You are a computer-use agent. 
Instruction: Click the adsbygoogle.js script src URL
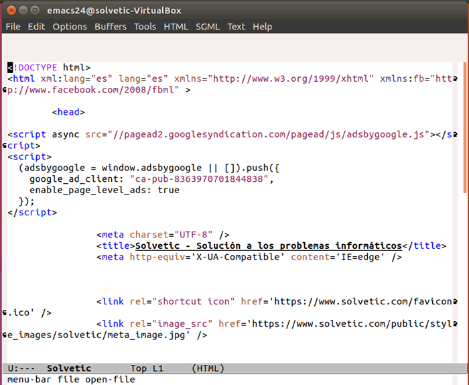point(268,134)
